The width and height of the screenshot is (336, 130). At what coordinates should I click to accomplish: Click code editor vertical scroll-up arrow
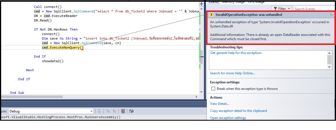tap(201, 8)
